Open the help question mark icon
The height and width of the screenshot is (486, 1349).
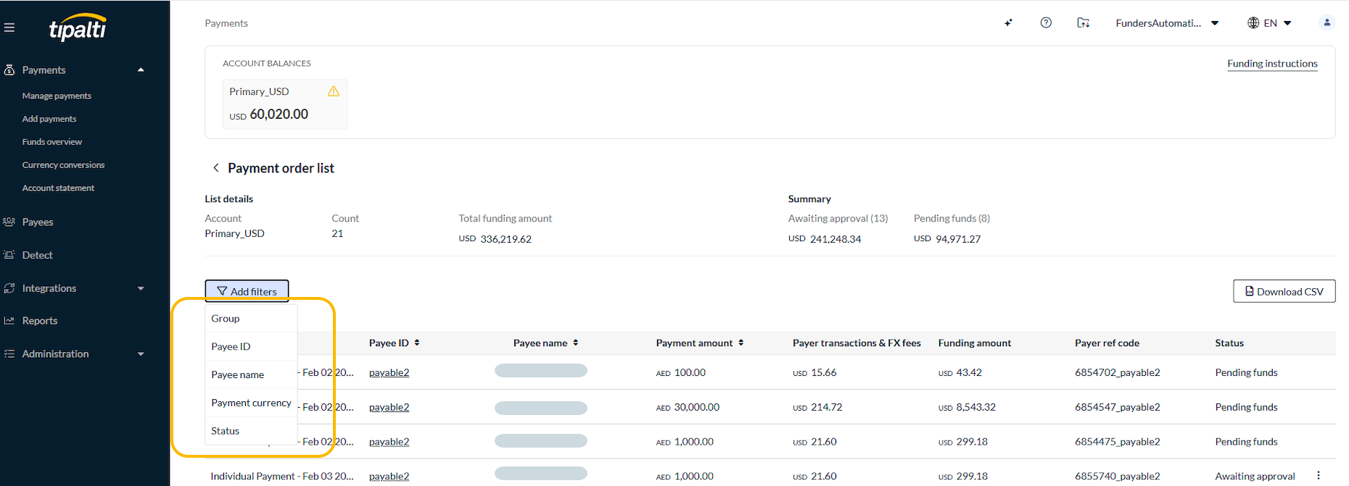pyautogui.click(x=1046, y=23)
